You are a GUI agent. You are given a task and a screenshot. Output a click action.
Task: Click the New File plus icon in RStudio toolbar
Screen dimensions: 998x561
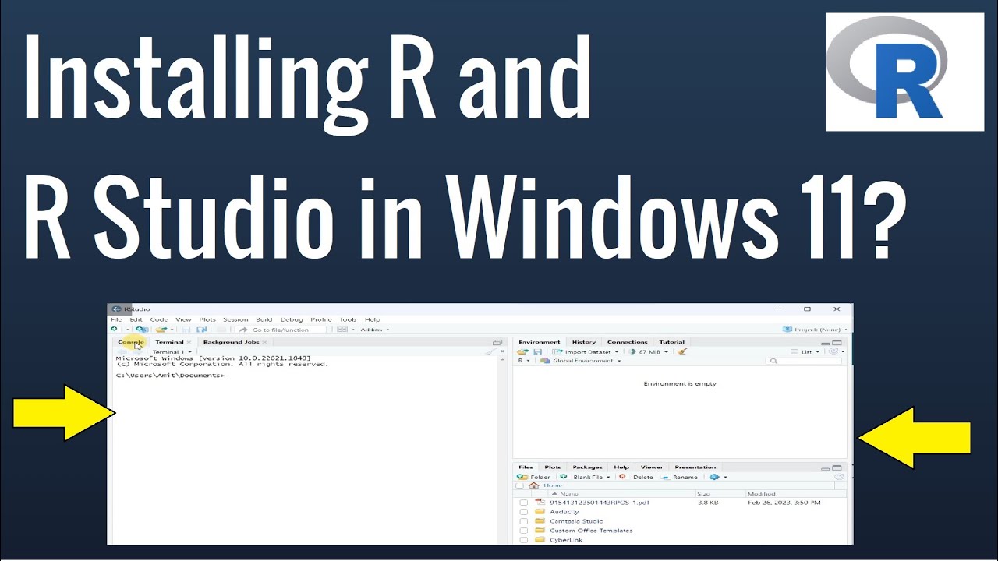(114, 330)
